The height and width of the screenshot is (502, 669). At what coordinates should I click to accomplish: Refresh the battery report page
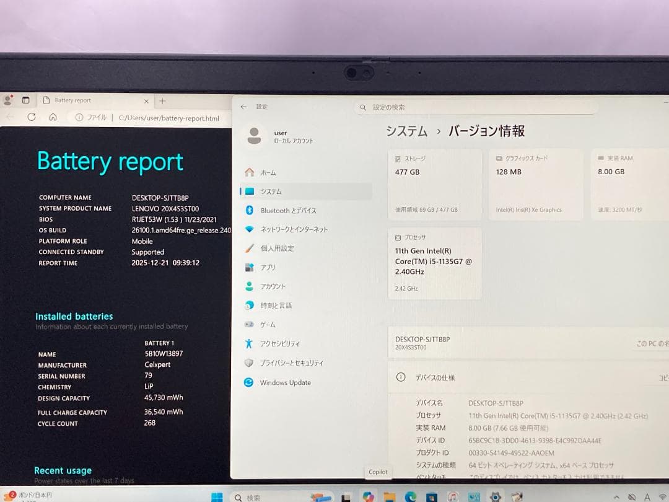(31, 117)
